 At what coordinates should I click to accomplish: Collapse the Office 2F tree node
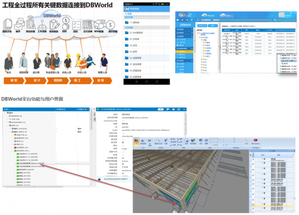[10, 132]
